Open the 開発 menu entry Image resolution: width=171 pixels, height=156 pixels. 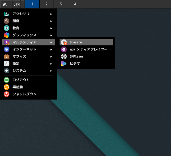tap(28, 21)
